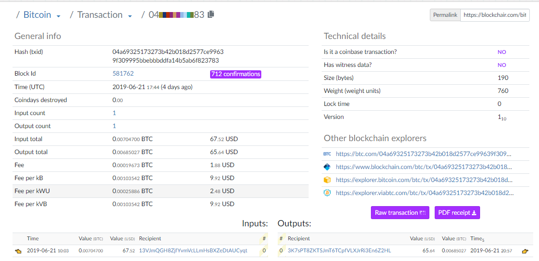Open block 581762 link
The width and height of the screenshot is (539, 261).
pos(123,73)
